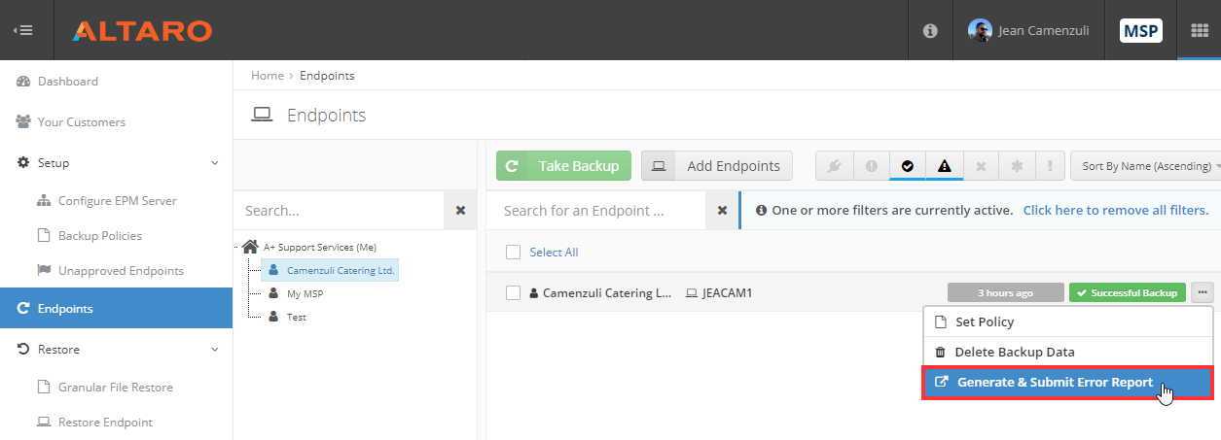This screenshot has width=1221, height=440.
Task: Click the laptop icon beside the Endpoints heading
Action: click(x=261, y=116)
